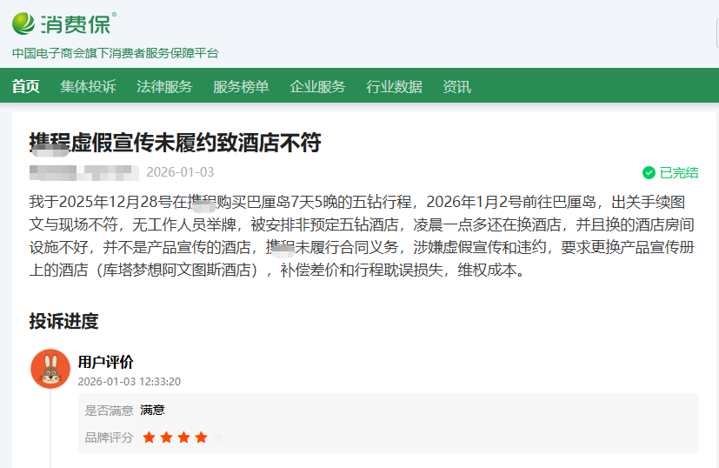Click the green checkmark beside 已完结

[649, 172]
